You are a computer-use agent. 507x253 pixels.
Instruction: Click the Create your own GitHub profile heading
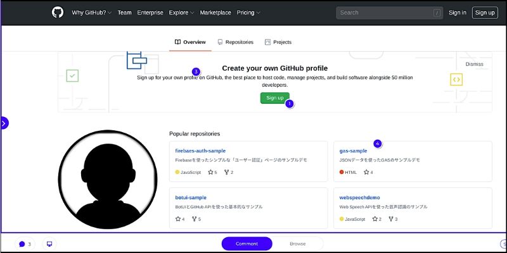(x=275, y=68)
